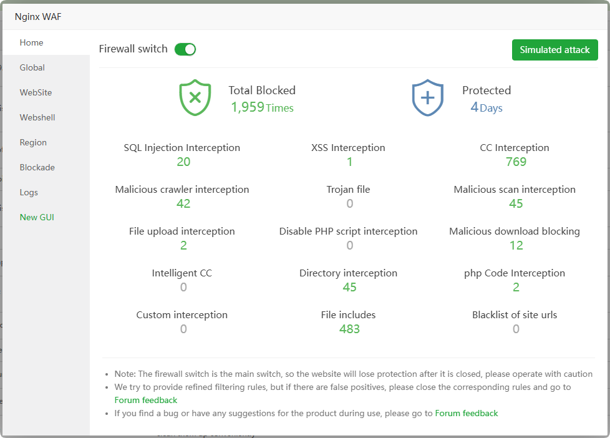Click the SQL Injection Interception count 20
Viewport: 610px width, 438px height.
click(x=183, y=162)
